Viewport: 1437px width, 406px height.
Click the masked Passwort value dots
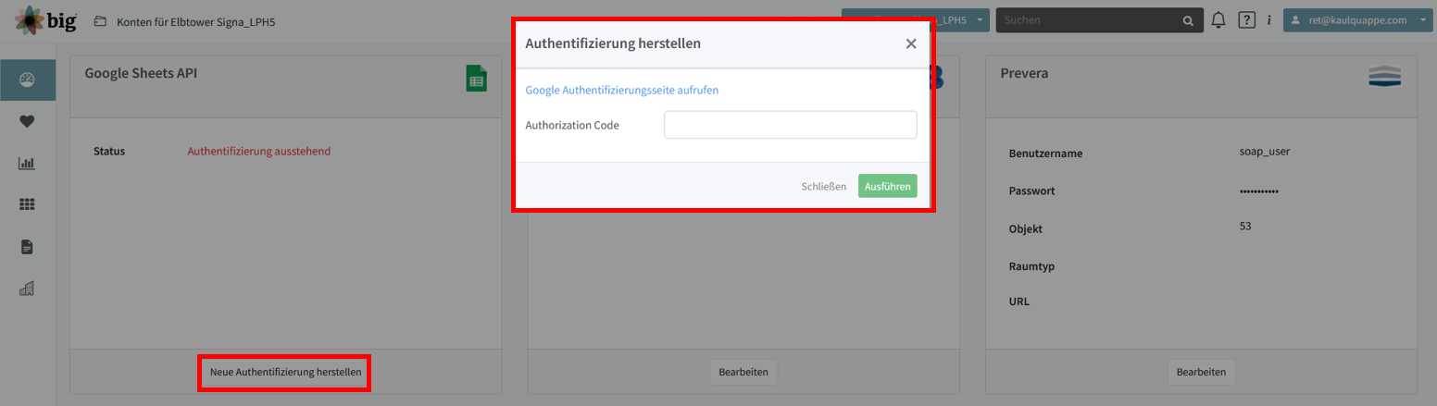point(1258,191)
